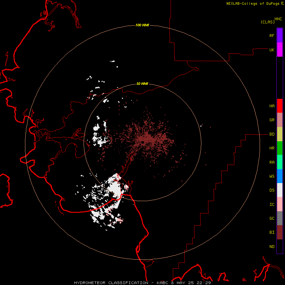
Task: Click the HR legend label
Action: pyautogui.click(x=272, y=148)
